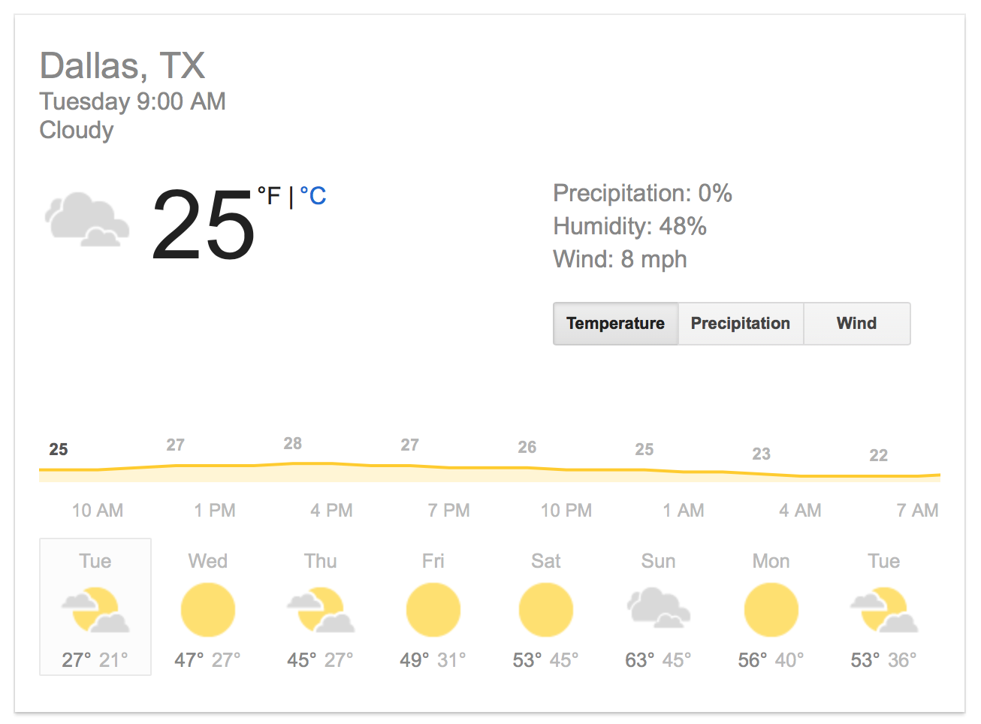Screen dimensions: 981x724
Task: Select the Temperature tab
Action: click(x=615, y=324)
